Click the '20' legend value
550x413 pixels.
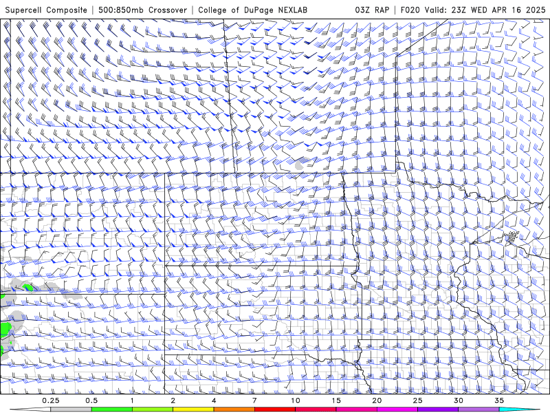coord(377,401)
